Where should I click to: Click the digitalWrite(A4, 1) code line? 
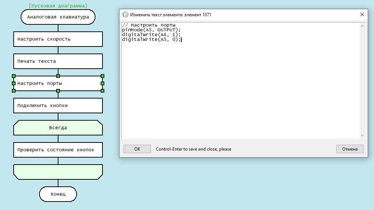click(x=151, y=35)
